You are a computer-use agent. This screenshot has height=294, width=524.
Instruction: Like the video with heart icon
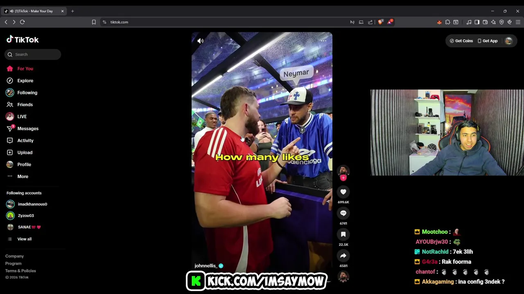343,192
